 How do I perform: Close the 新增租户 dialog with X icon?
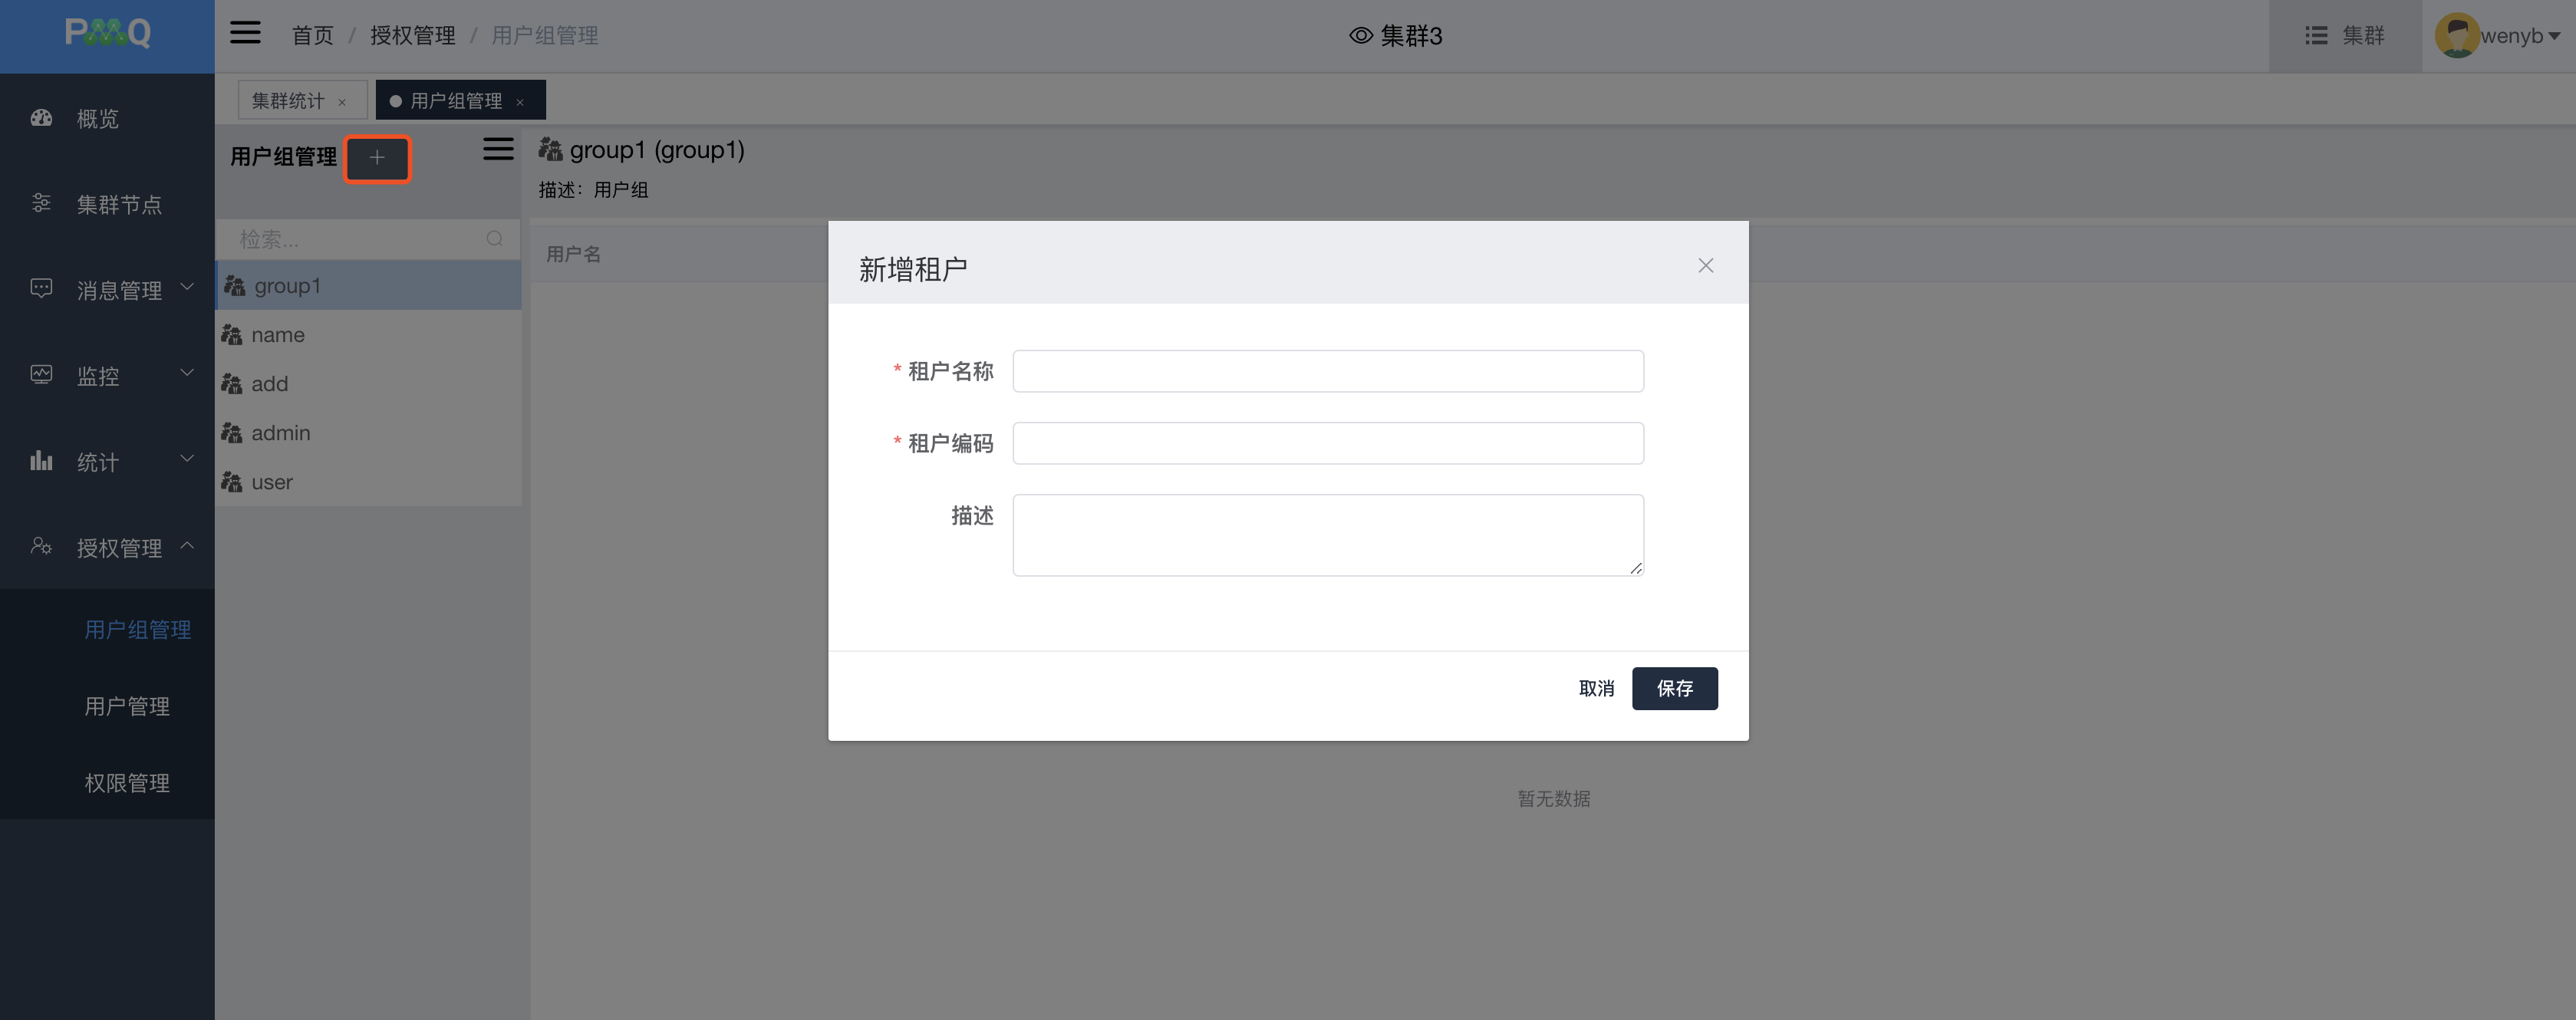coord(1705,265)
